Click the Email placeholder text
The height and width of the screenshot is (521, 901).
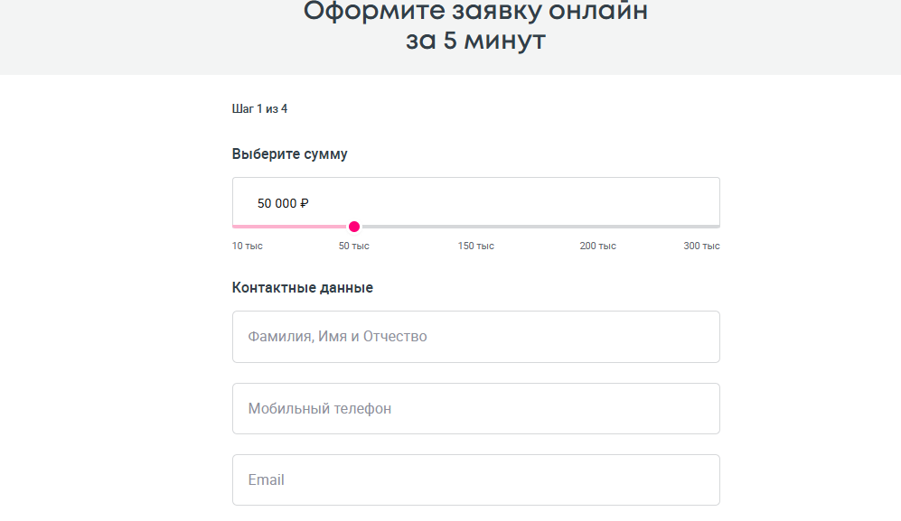point(267,480)
